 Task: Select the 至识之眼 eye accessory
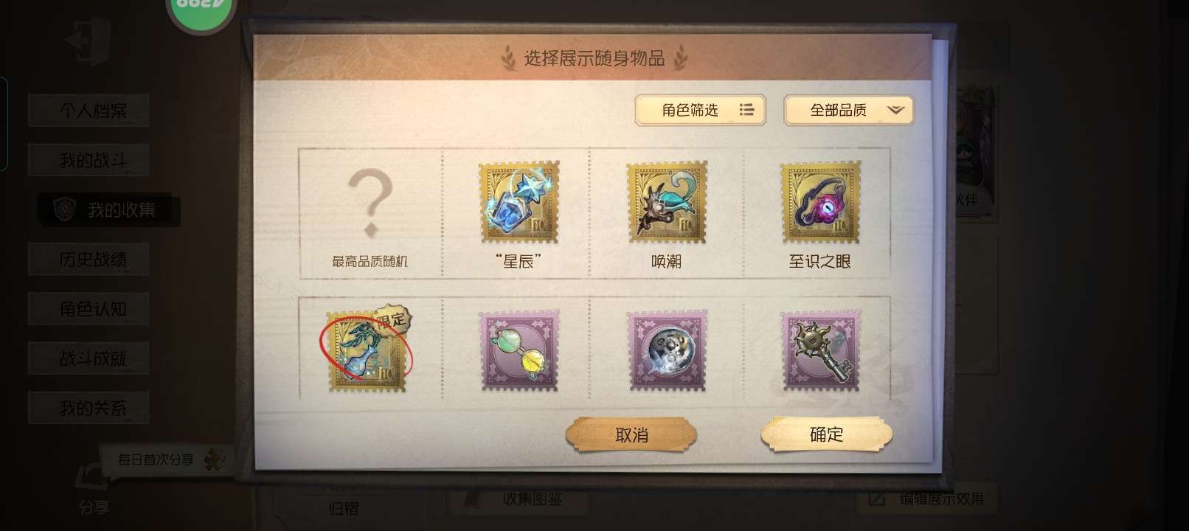click(x=820, y=202)
